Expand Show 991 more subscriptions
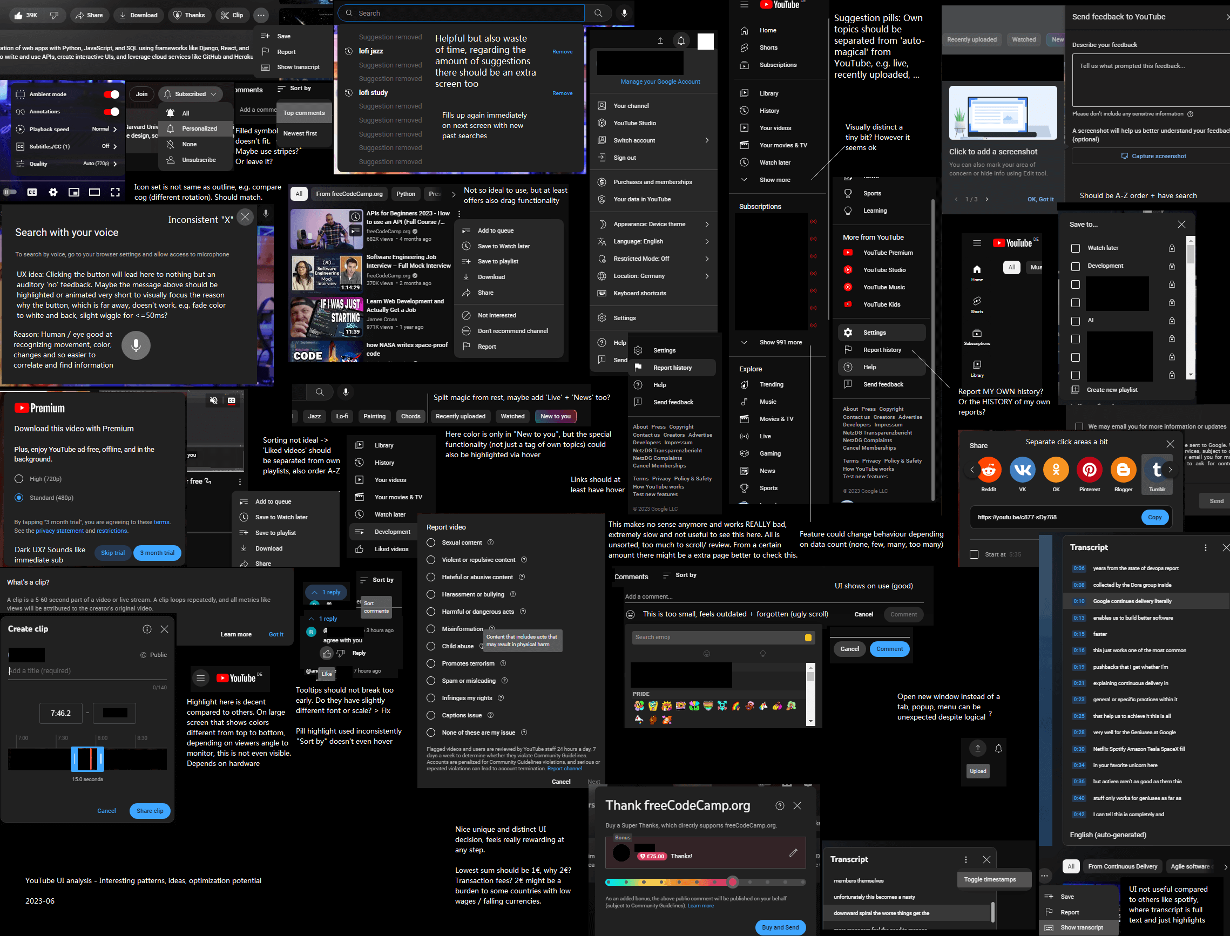 coord(780,342)
